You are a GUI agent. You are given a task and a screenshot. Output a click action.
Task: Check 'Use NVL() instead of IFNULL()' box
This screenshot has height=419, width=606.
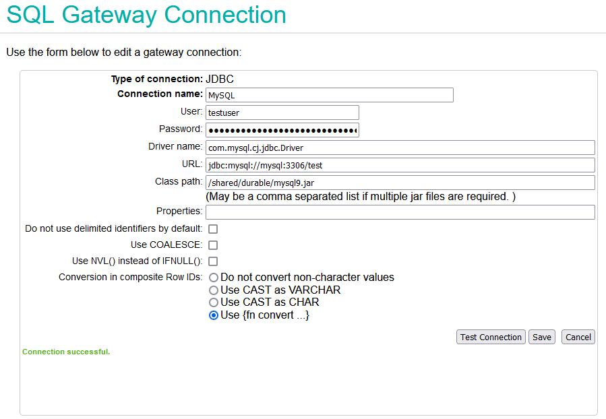pyautogui.click(x=213, y=261)
